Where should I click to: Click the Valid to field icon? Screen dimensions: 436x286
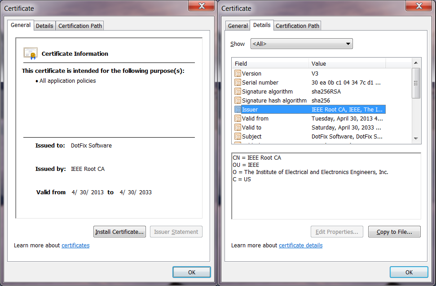click(x=238, y=128)
